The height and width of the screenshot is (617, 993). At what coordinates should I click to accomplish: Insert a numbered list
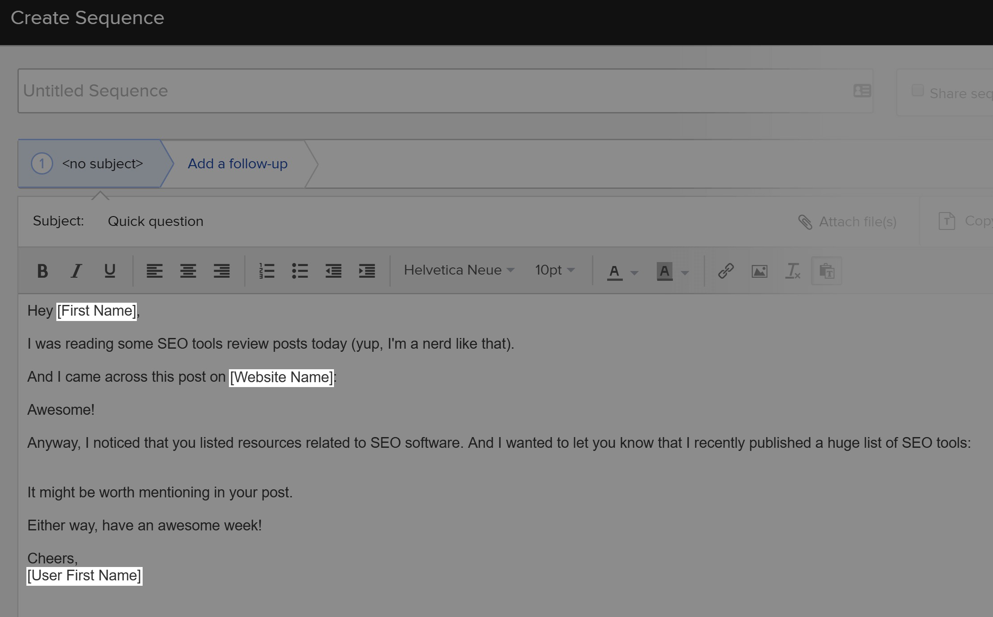(x=266, y=271)
